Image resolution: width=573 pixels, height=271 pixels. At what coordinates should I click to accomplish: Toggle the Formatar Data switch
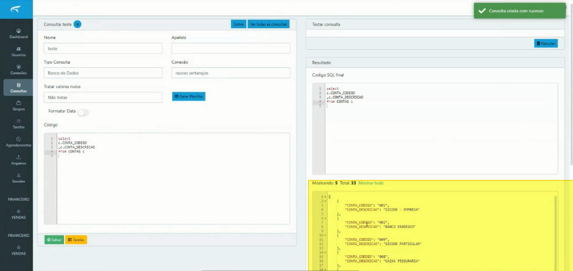pyautogui.click(x=83, y=112)
